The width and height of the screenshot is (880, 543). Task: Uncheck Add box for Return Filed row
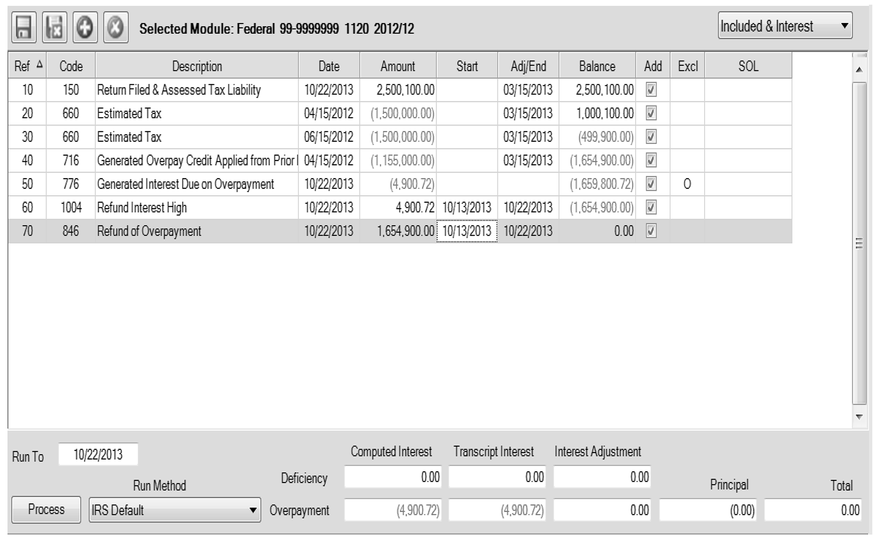tap(651, 90)
